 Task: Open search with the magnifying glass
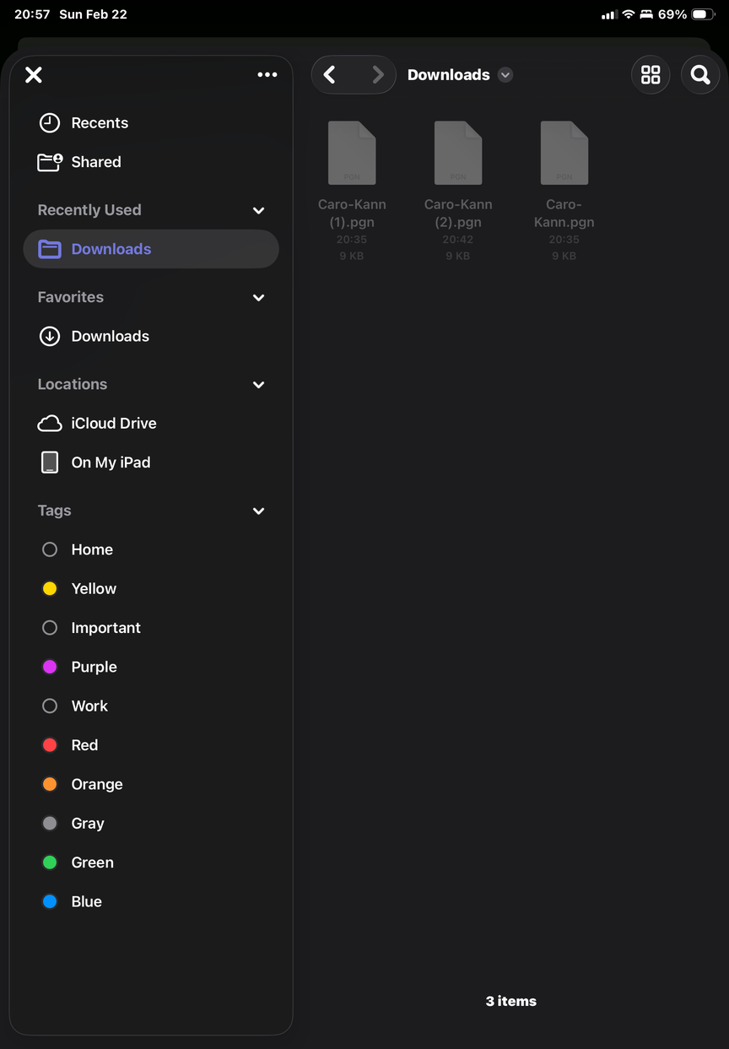click(x=699, y=75)
